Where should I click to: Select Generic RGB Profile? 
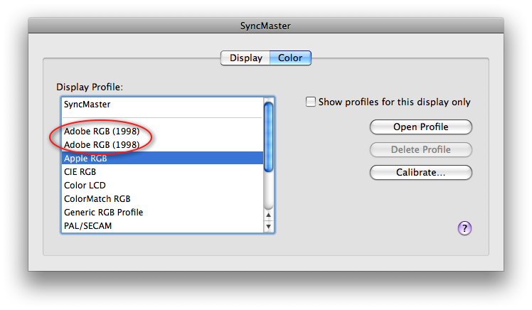coord(163,213)
